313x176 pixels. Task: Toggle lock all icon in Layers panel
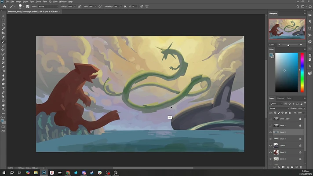coord(290,113)
